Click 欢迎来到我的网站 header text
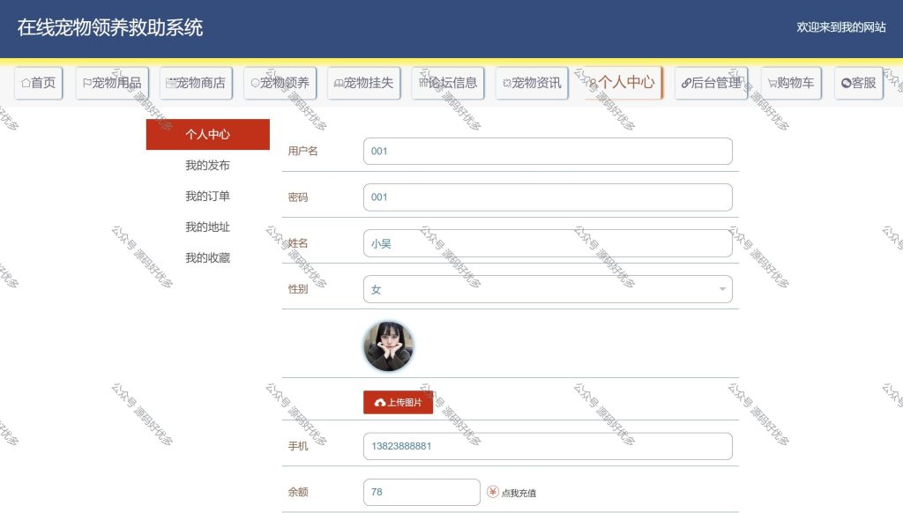This screenshot has width=903, height=513. point(840,27)
